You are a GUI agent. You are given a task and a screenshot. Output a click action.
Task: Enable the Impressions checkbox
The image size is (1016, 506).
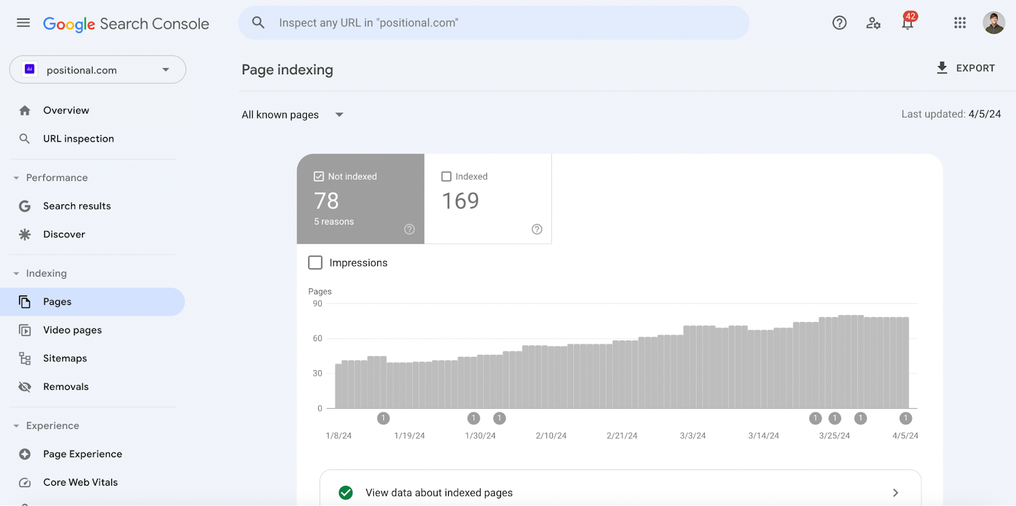tap(315, 262)
